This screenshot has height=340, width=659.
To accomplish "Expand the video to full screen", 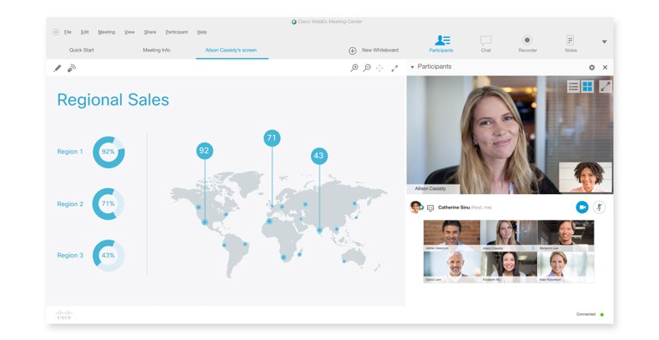I will tap(605, 87).
